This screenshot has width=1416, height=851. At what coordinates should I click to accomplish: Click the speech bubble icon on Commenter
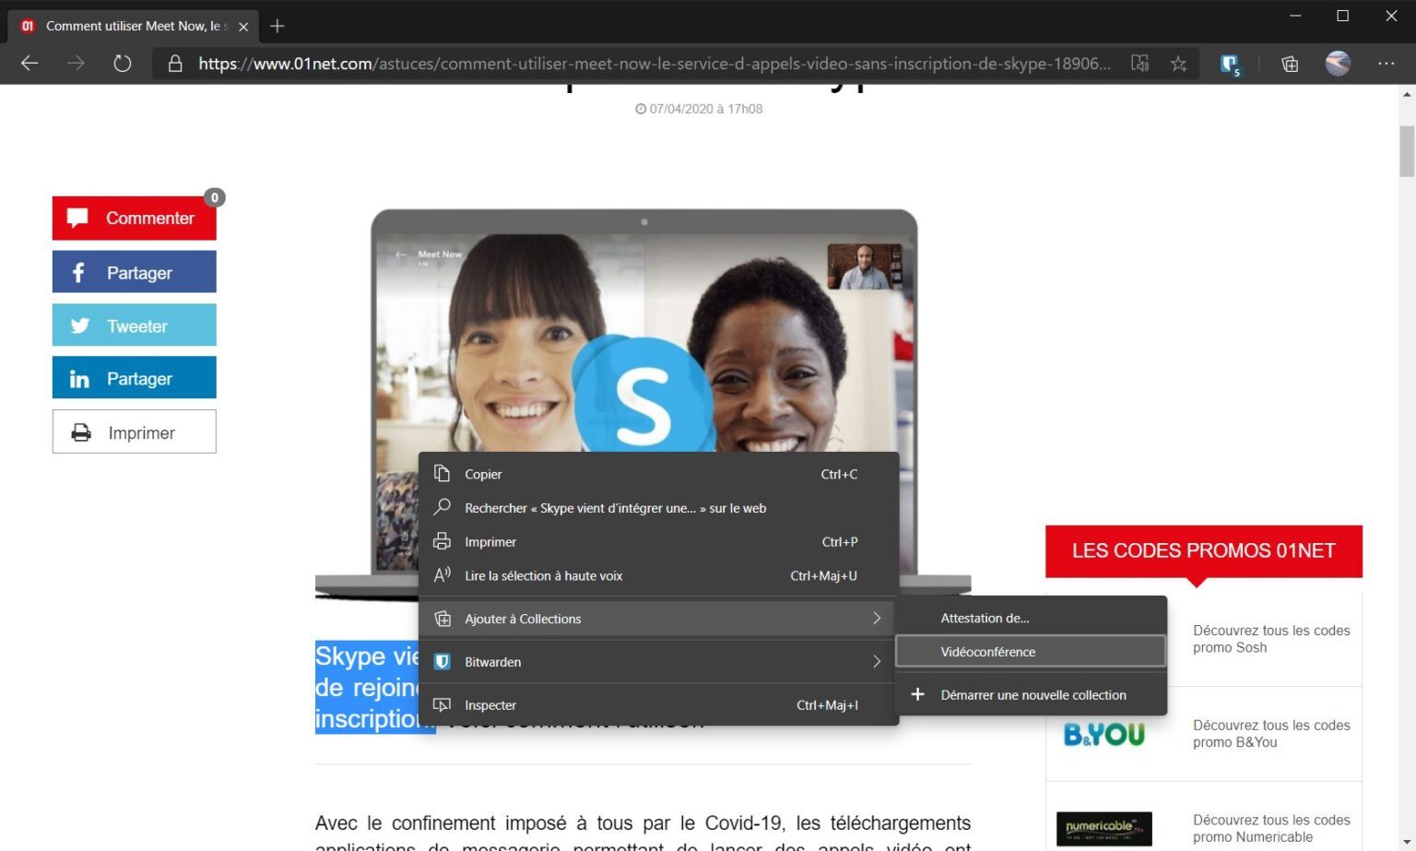pos(77,218)
